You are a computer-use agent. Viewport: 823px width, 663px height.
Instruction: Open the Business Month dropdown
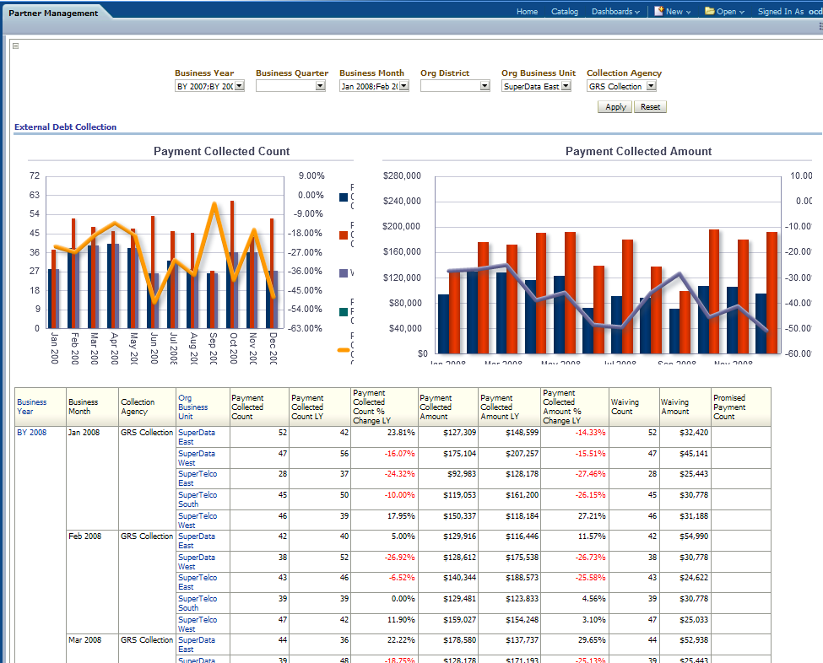[403, 86]
